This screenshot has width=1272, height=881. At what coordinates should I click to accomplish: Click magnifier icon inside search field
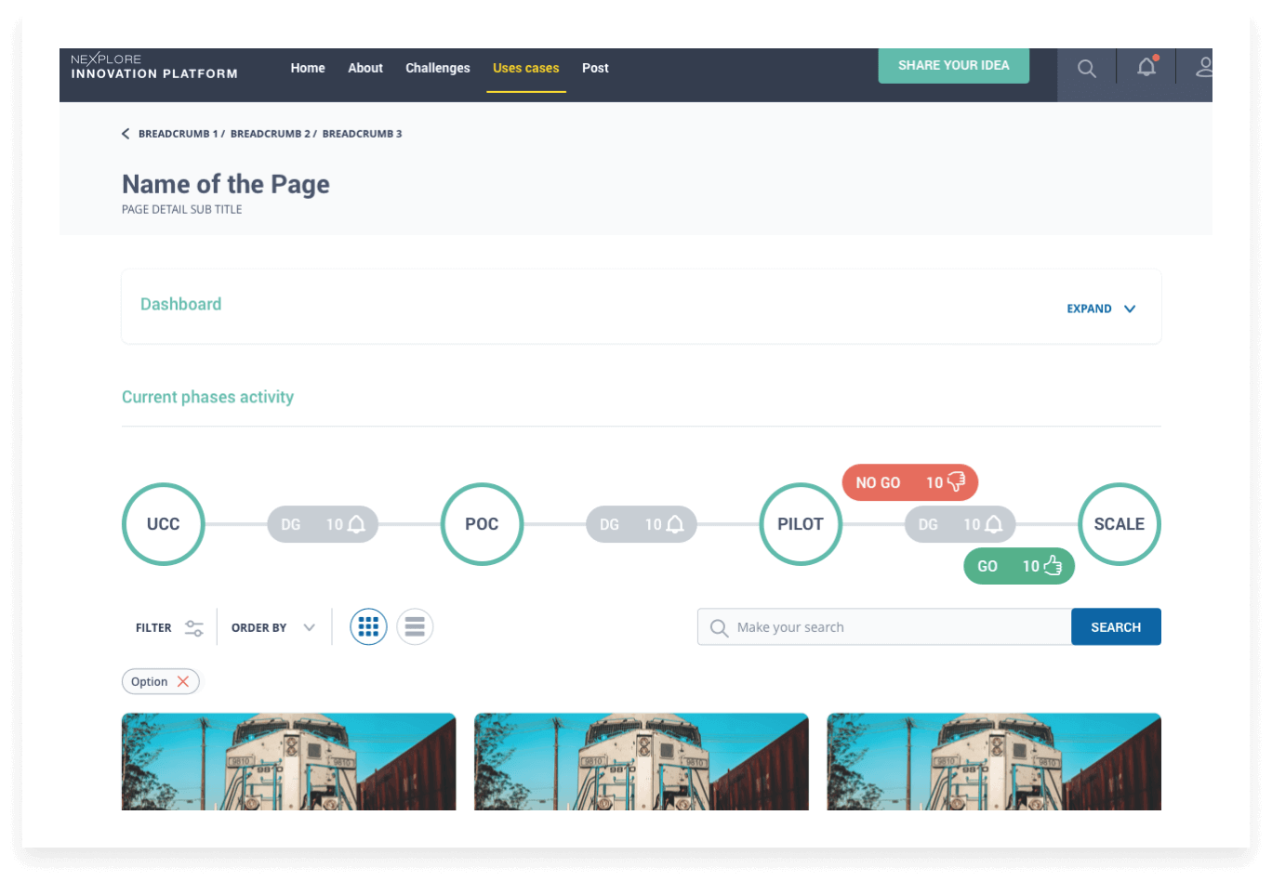click(719, 628)
